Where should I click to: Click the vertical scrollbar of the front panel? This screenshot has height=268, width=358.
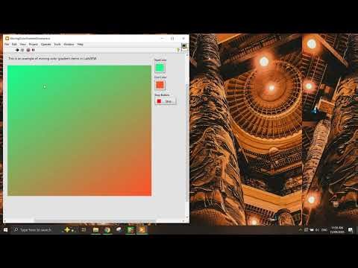pos(187,137)
